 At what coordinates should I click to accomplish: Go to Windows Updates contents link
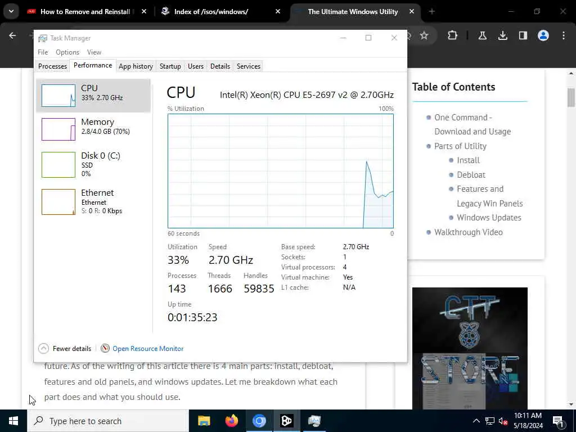pos(489,218)
